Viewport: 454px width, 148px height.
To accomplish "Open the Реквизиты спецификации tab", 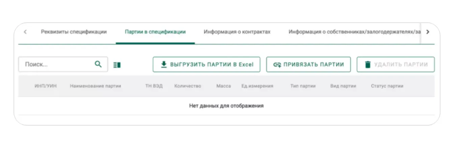I will (74, 32).
